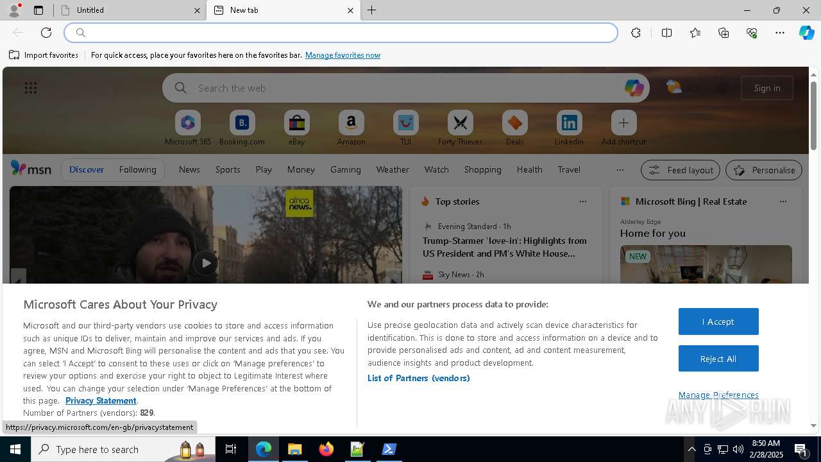Viewport: 821px width, 462px height.
Task: Click Manage favorites now link
Action: pos(343,55)
